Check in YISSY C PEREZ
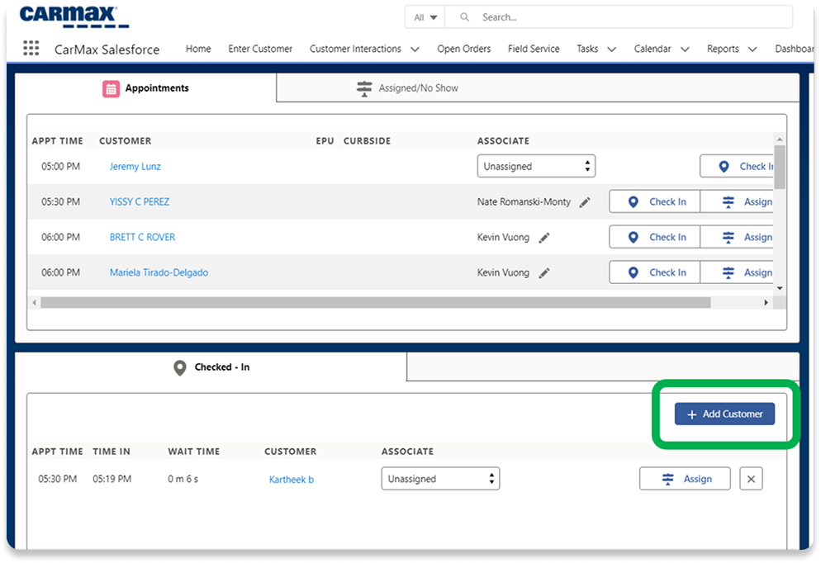Screen dimensions: 821x563 point(654,202)
